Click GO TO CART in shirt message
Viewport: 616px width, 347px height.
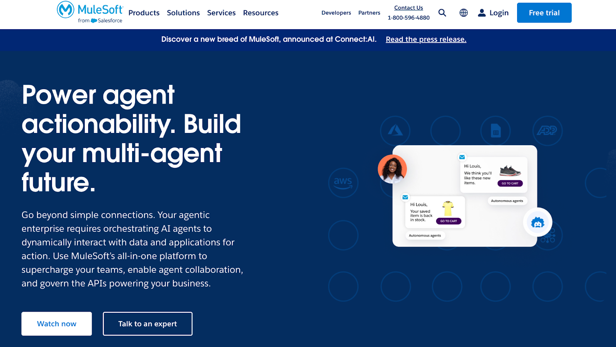pyautogui.click(x=449, y=221)
